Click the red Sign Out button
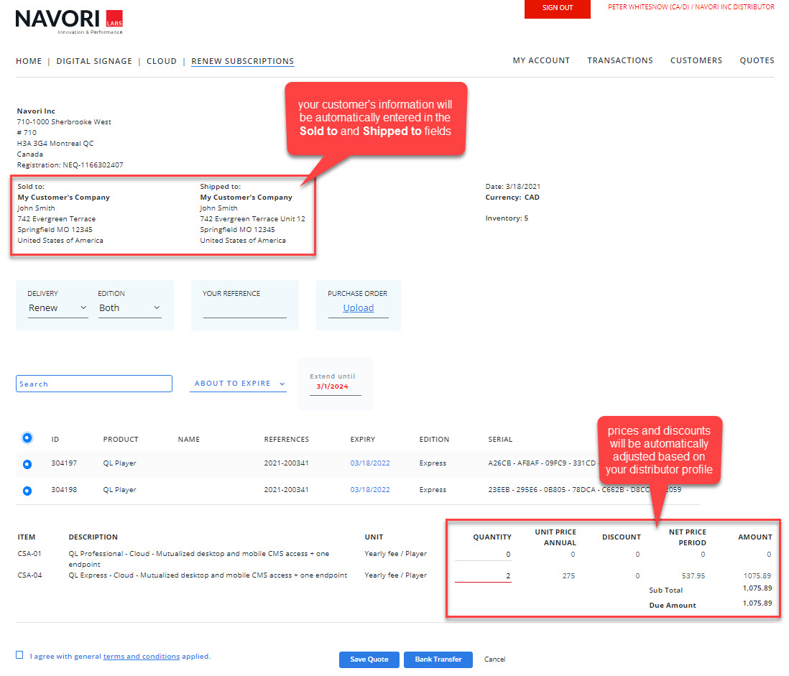Screen dimensions: 789x676 point(557,8)
